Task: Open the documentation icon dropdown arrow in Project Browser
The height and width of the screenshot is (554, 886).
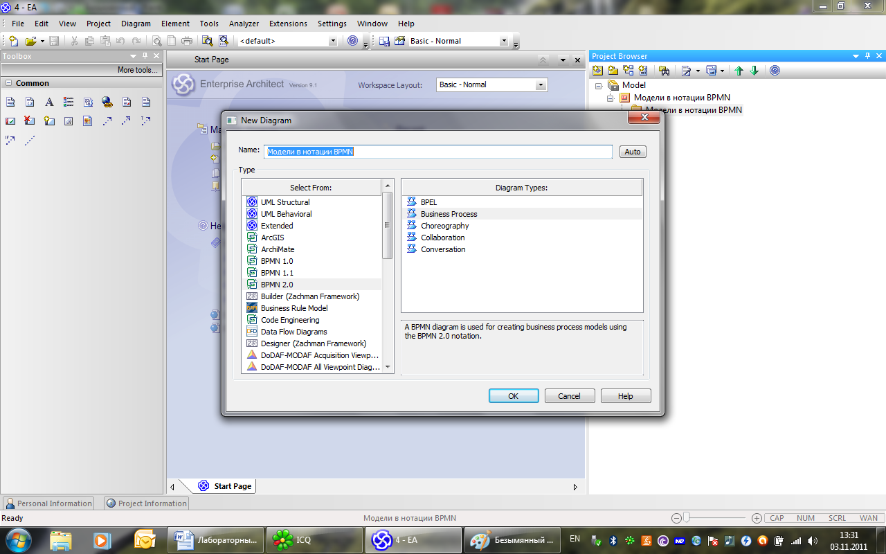Action: pos(698,71)
